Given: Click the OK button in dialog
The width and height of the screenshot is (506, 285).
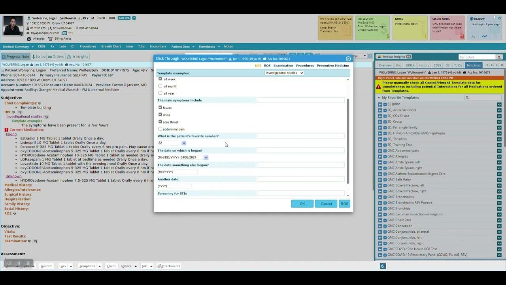Looking at the screenshot, I should 302,204.
